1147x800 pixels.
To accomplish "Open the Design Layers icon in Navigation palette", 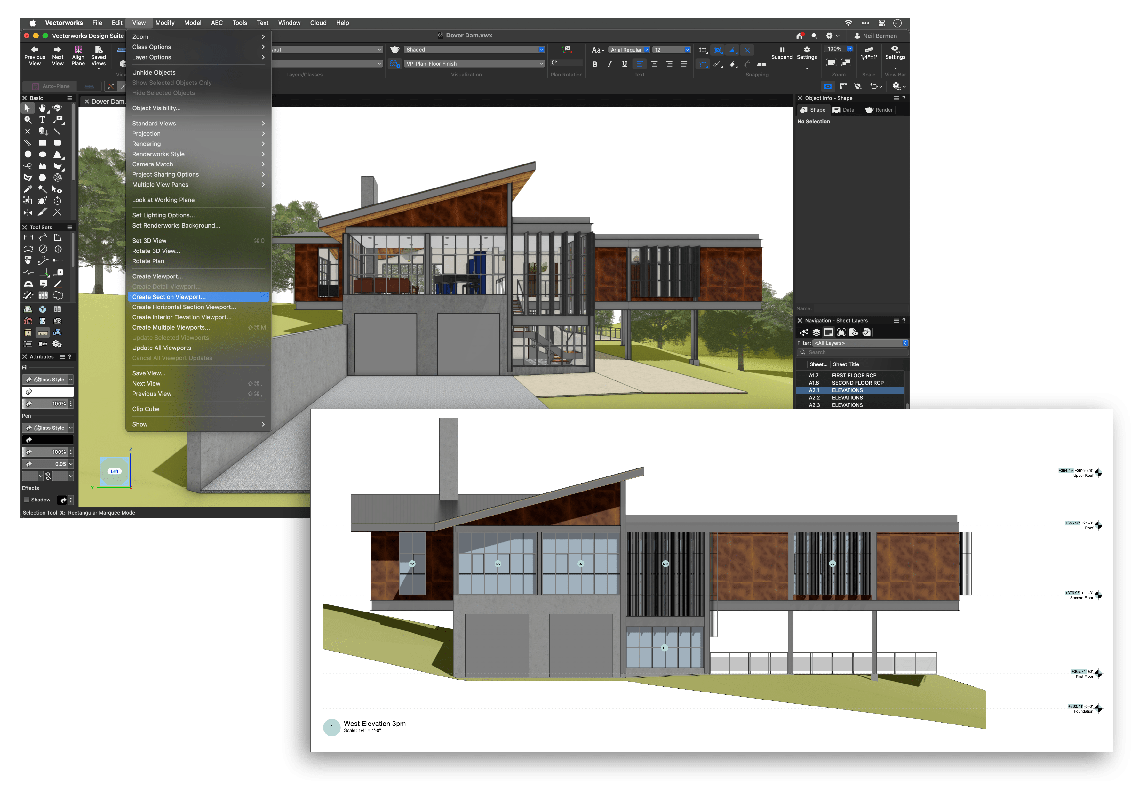I will [x=816, y=332].
